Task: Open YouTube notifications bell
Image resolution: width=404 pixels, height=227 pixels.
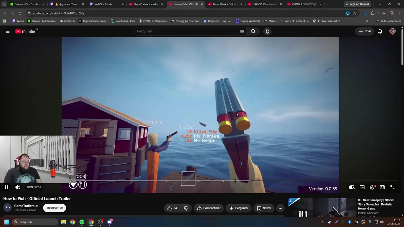Action: (x=380, y=31)
